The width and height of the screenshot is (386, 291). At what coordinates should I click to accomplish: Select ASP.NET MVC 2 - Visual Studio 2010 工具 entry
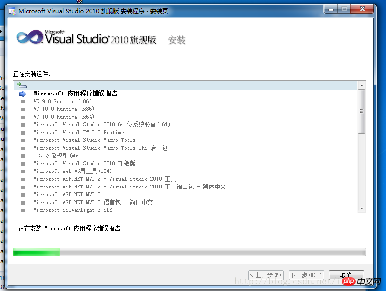pos(105,179)
